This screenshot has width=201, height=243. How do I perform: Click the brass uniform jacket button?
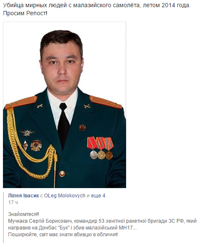pyautogui.click(x=62, y=174)
